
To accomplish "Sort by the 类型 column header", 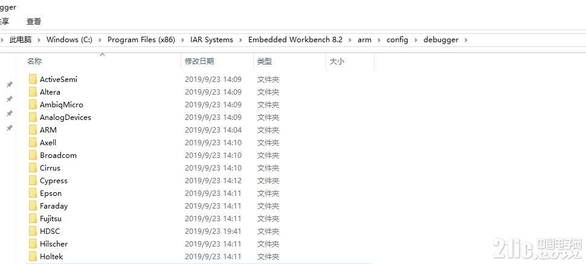I will coord(264,61).
